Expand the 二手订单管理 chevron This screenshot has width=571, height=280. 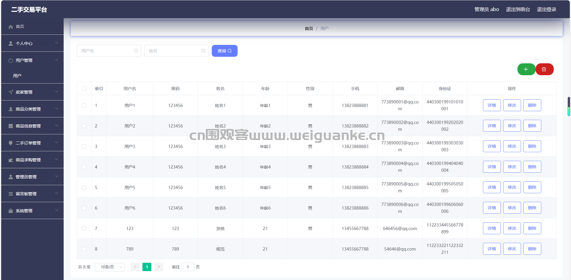57,143
